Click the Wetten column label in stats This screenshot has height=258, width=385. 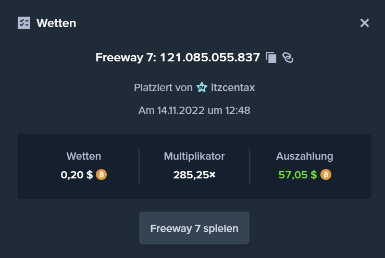84,156
